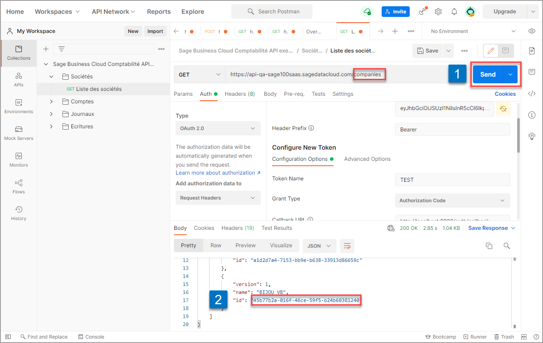Open the notifications bell
The height and width of the screenshot is (343, 543).
coord(454,12)
